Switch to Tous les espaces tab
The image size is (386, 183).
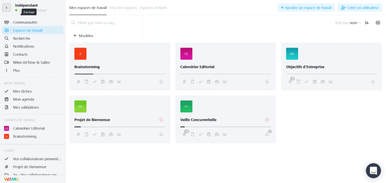pos(123,8)
